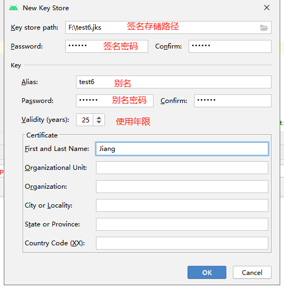Image resolution: width=284 pixels, height=289 pixels.
Task: Select the key alias Confirm field
Action: (x=233, y=101)
